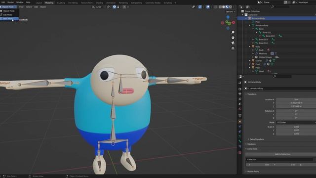Open the Object menu in viewport header
The image size is (316, 178).
point(43,7)
